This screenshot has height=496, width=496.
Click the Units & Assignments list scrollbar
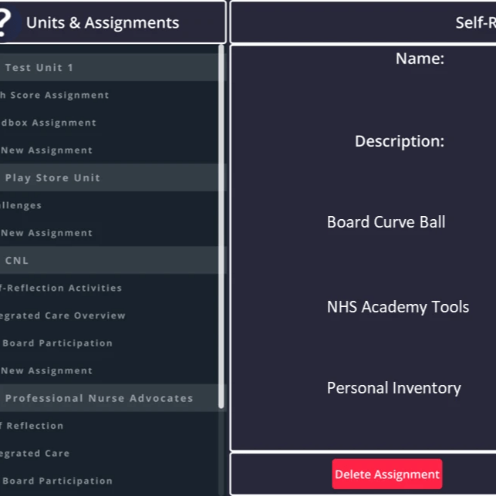click(222, 231)
